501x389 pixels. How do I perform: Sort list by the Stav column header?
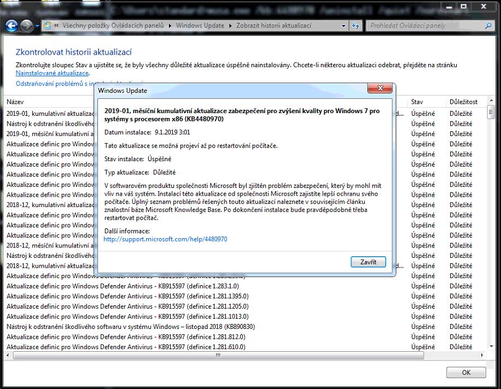point(418,102)
